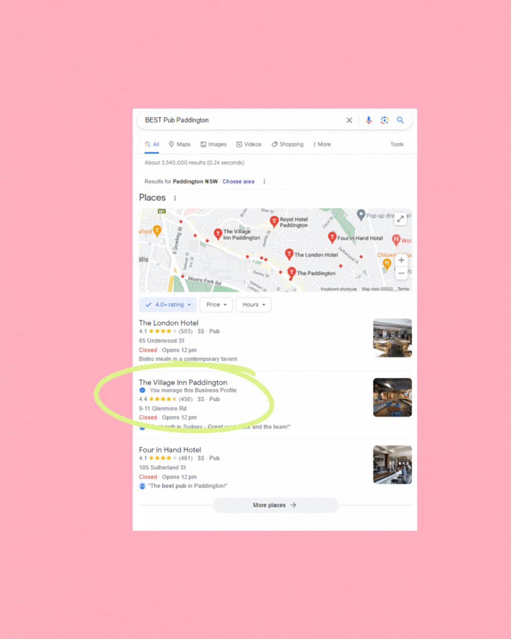Image resolution: width=511 pixels, height=639 pixels.
Task: Start voice search with the microphone icon
Action: 369,120
